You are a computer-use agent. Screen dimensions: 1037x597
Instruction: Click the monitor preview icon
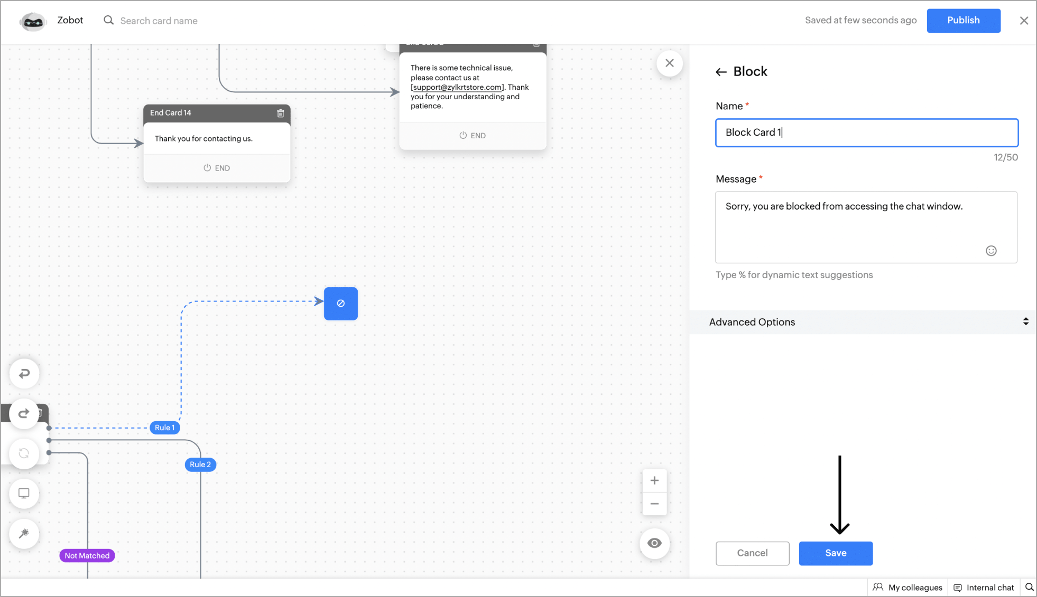24,494
